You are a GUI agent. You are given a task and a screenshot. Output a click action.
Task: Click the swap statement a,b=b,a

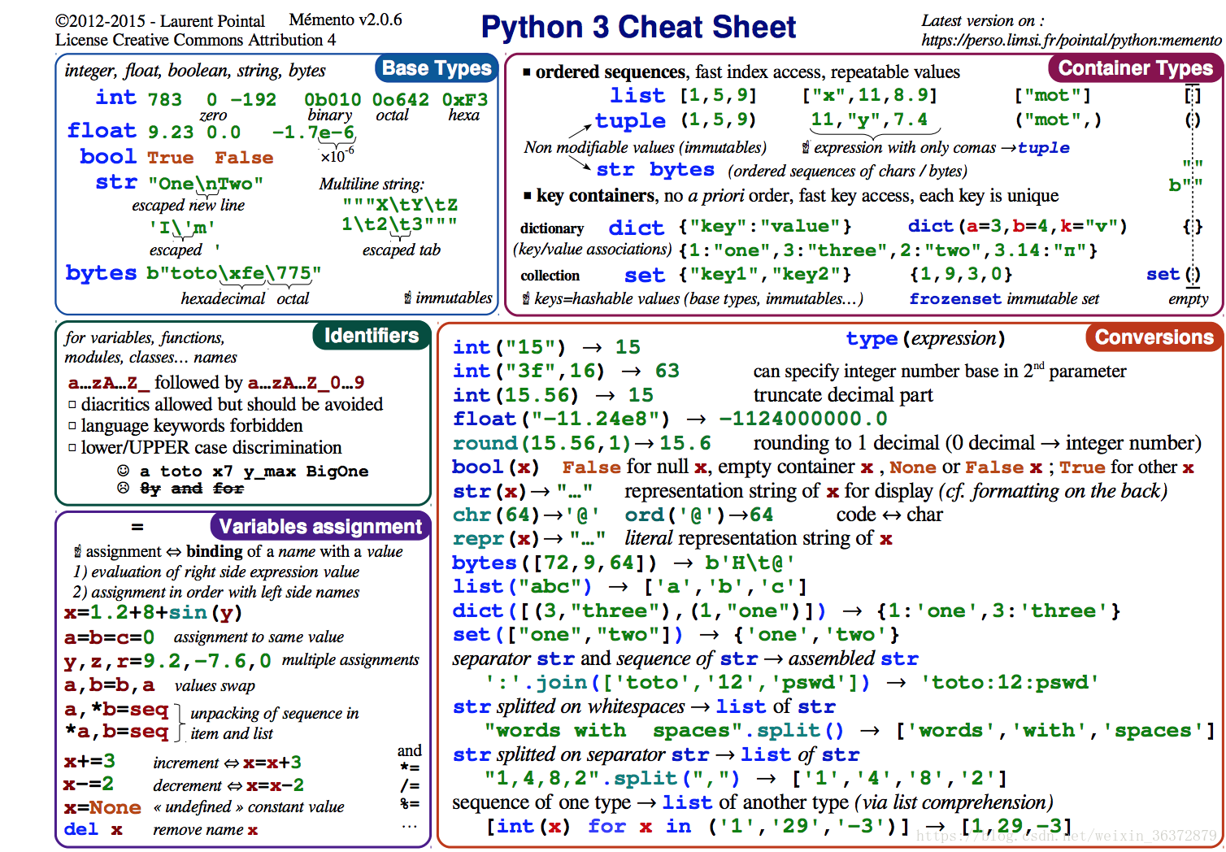coord(109,685)
